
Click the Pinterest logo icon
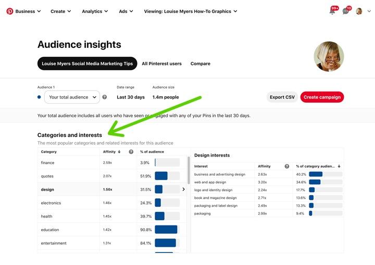coord(10,11)
